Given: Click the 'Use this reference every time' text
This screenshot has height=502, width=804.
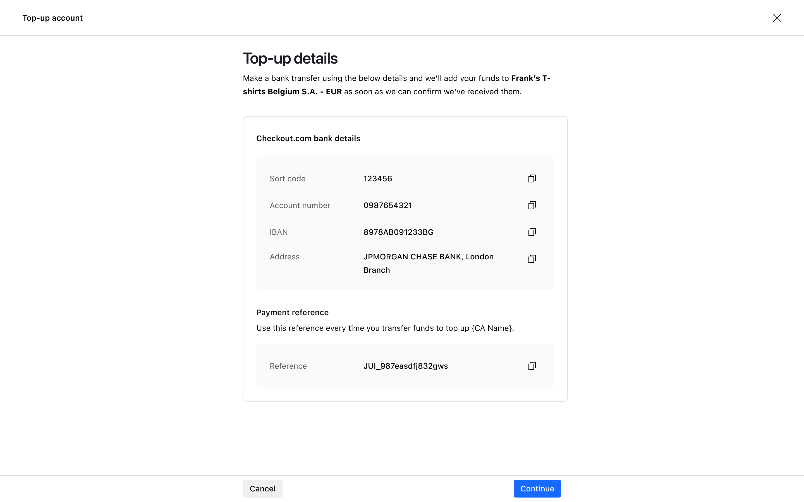Looking at the screenshot, I should coord(385,328).
